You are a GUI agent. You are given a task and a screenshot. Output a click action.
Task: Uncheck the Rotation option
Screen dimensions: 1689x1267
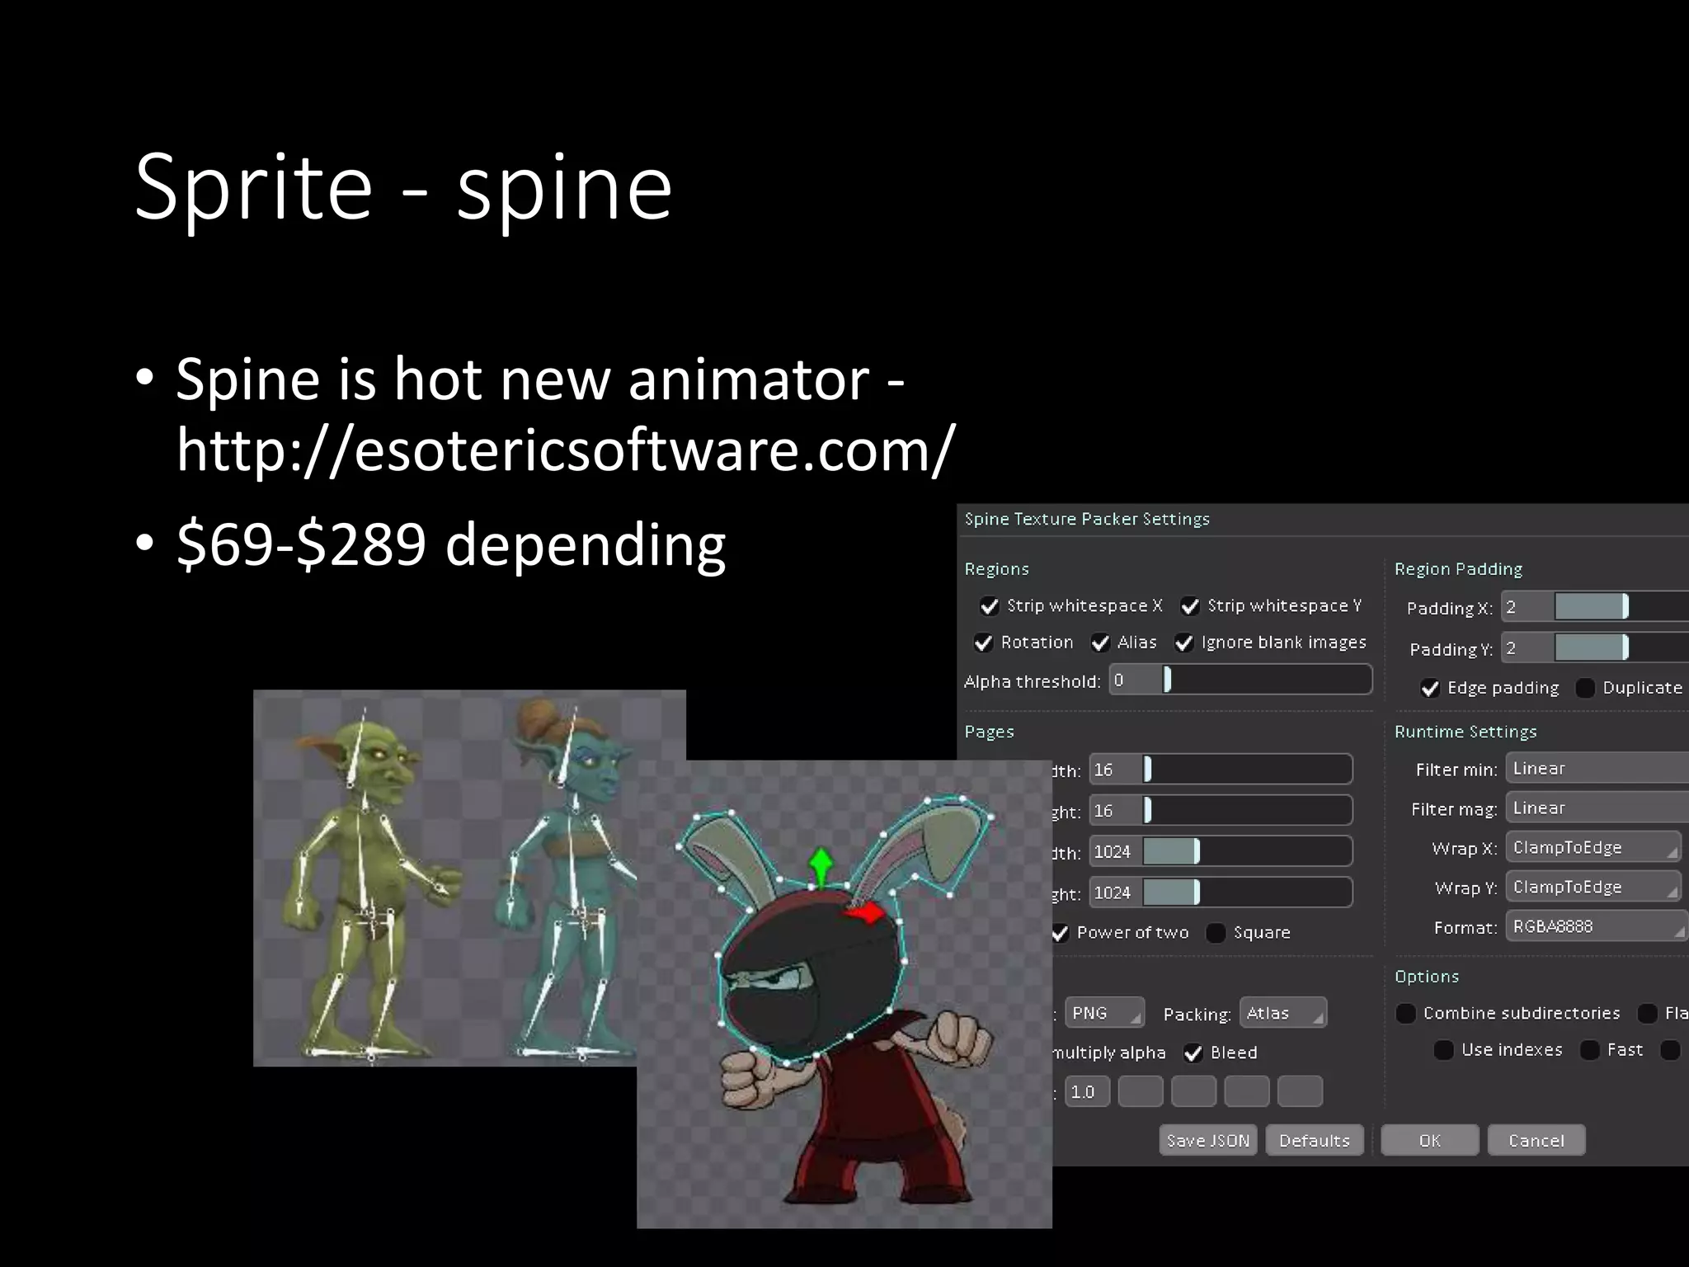click(984, 643)
